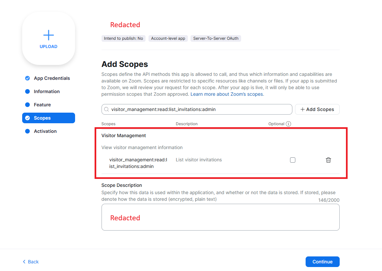Open Learn more about Zoom's scopes link
Screen dimensions: 382x271
pos(227,94)
